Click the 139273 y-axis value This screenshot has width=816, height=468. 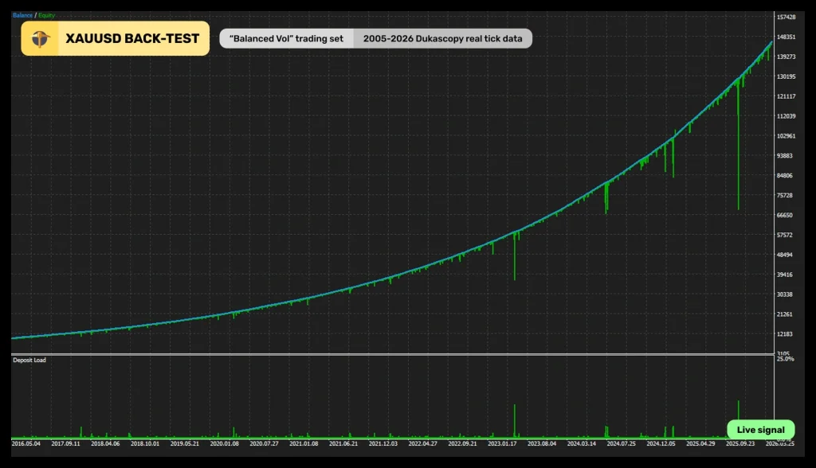point(786,57)
